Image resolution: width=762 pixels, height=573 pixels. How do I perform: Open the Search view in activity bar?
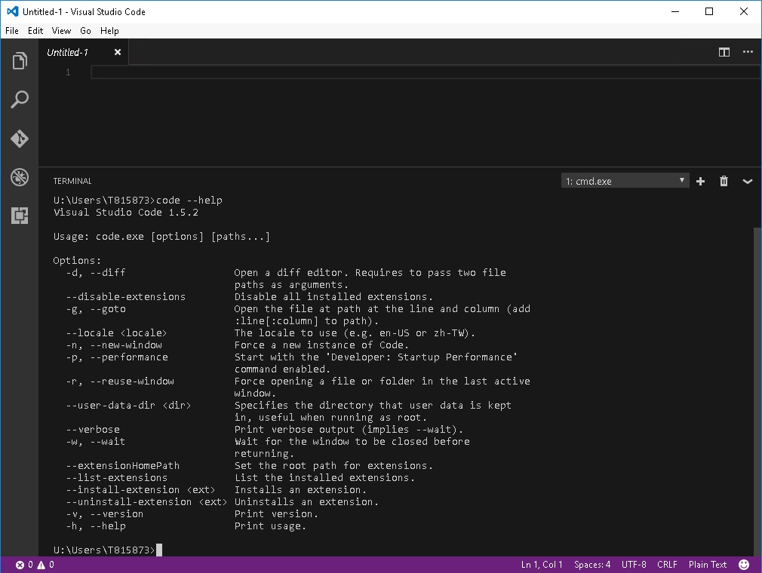pos(20,100)
